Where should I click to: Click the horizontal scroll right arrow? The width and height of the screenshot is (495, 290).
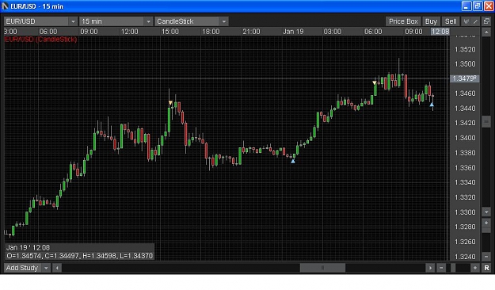click(x=430, y=268)
